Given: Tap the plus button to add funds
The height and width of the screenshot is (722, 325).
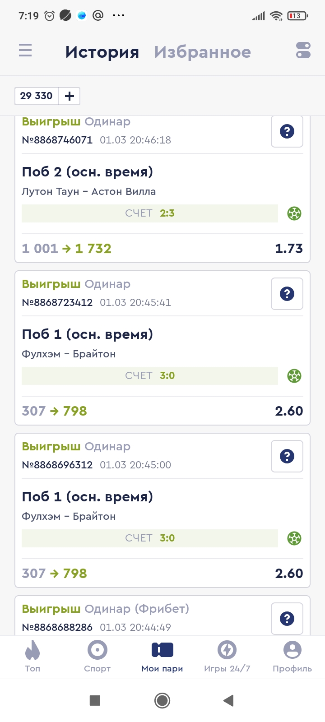Looking at the screenshot, I should [x=70, y=96].
